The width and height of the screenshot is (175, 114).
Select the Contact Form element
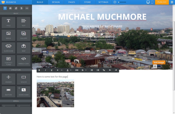(x=8, y=60)
